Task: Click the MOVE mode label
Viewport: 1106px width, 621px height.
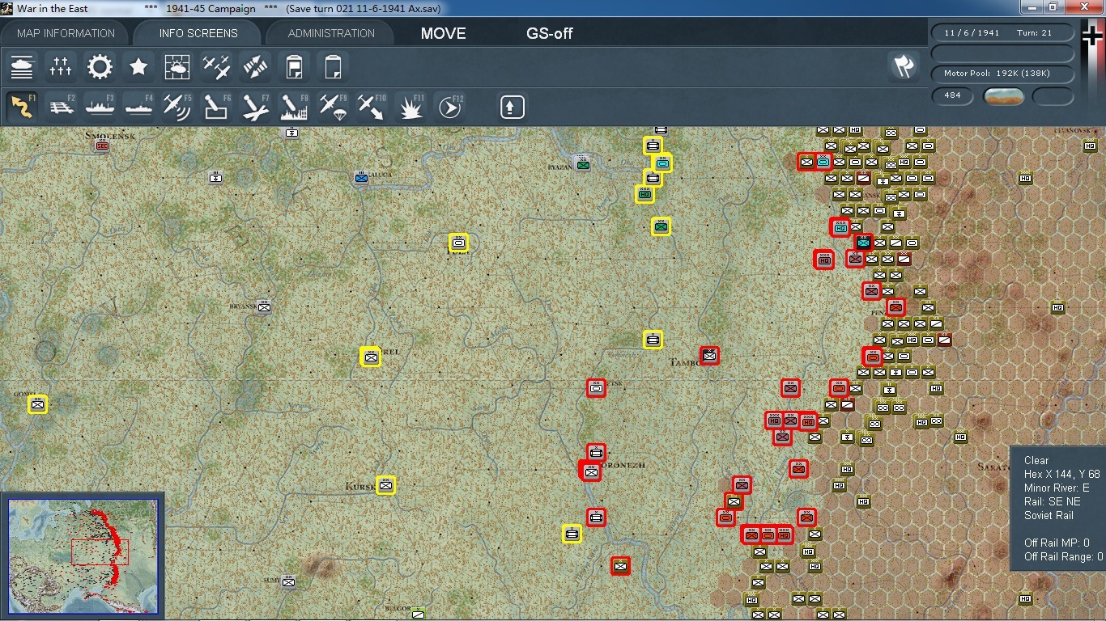Action: point(443,34)
